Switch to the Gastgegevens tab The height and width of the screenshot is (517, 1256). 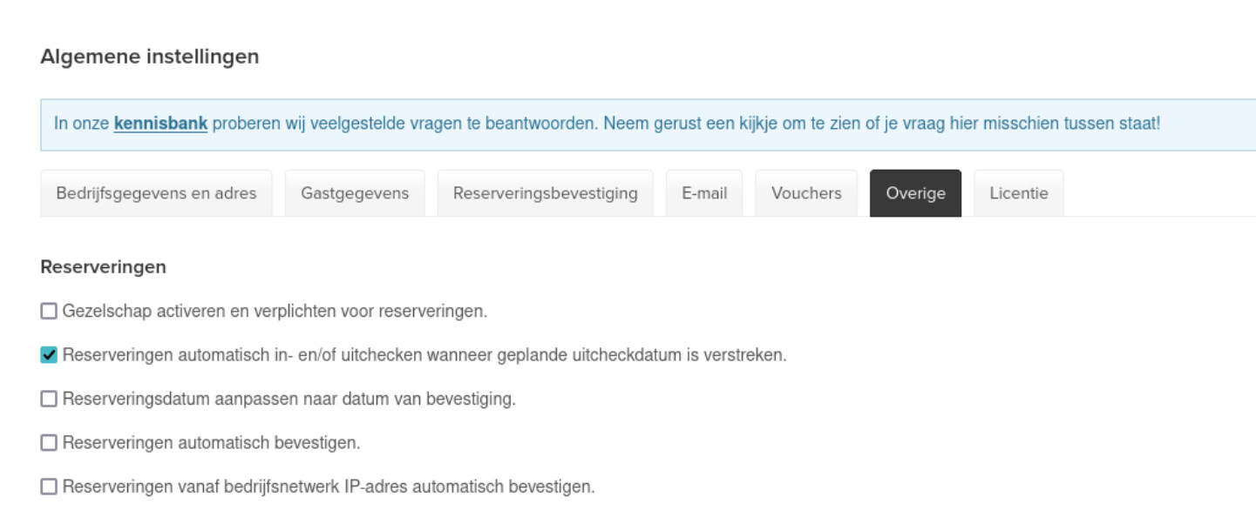355,193
